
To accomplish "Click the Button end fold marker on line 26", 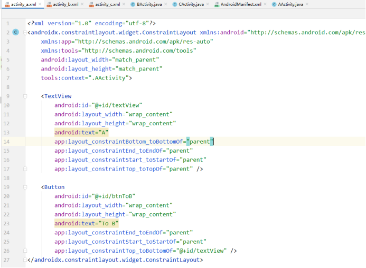I will pos(25,251).
